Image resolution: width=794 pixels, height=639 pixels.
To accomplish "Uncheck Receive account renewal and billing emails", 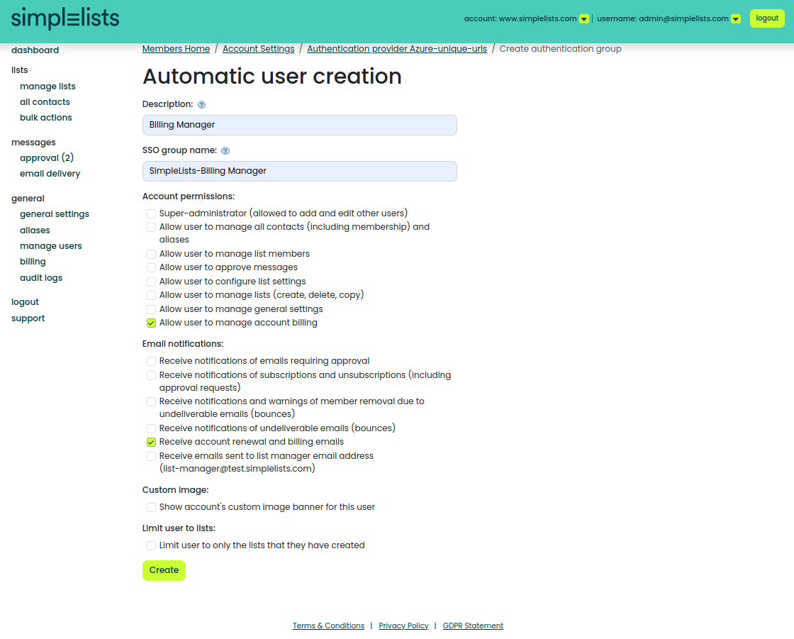I will point(152,443).
